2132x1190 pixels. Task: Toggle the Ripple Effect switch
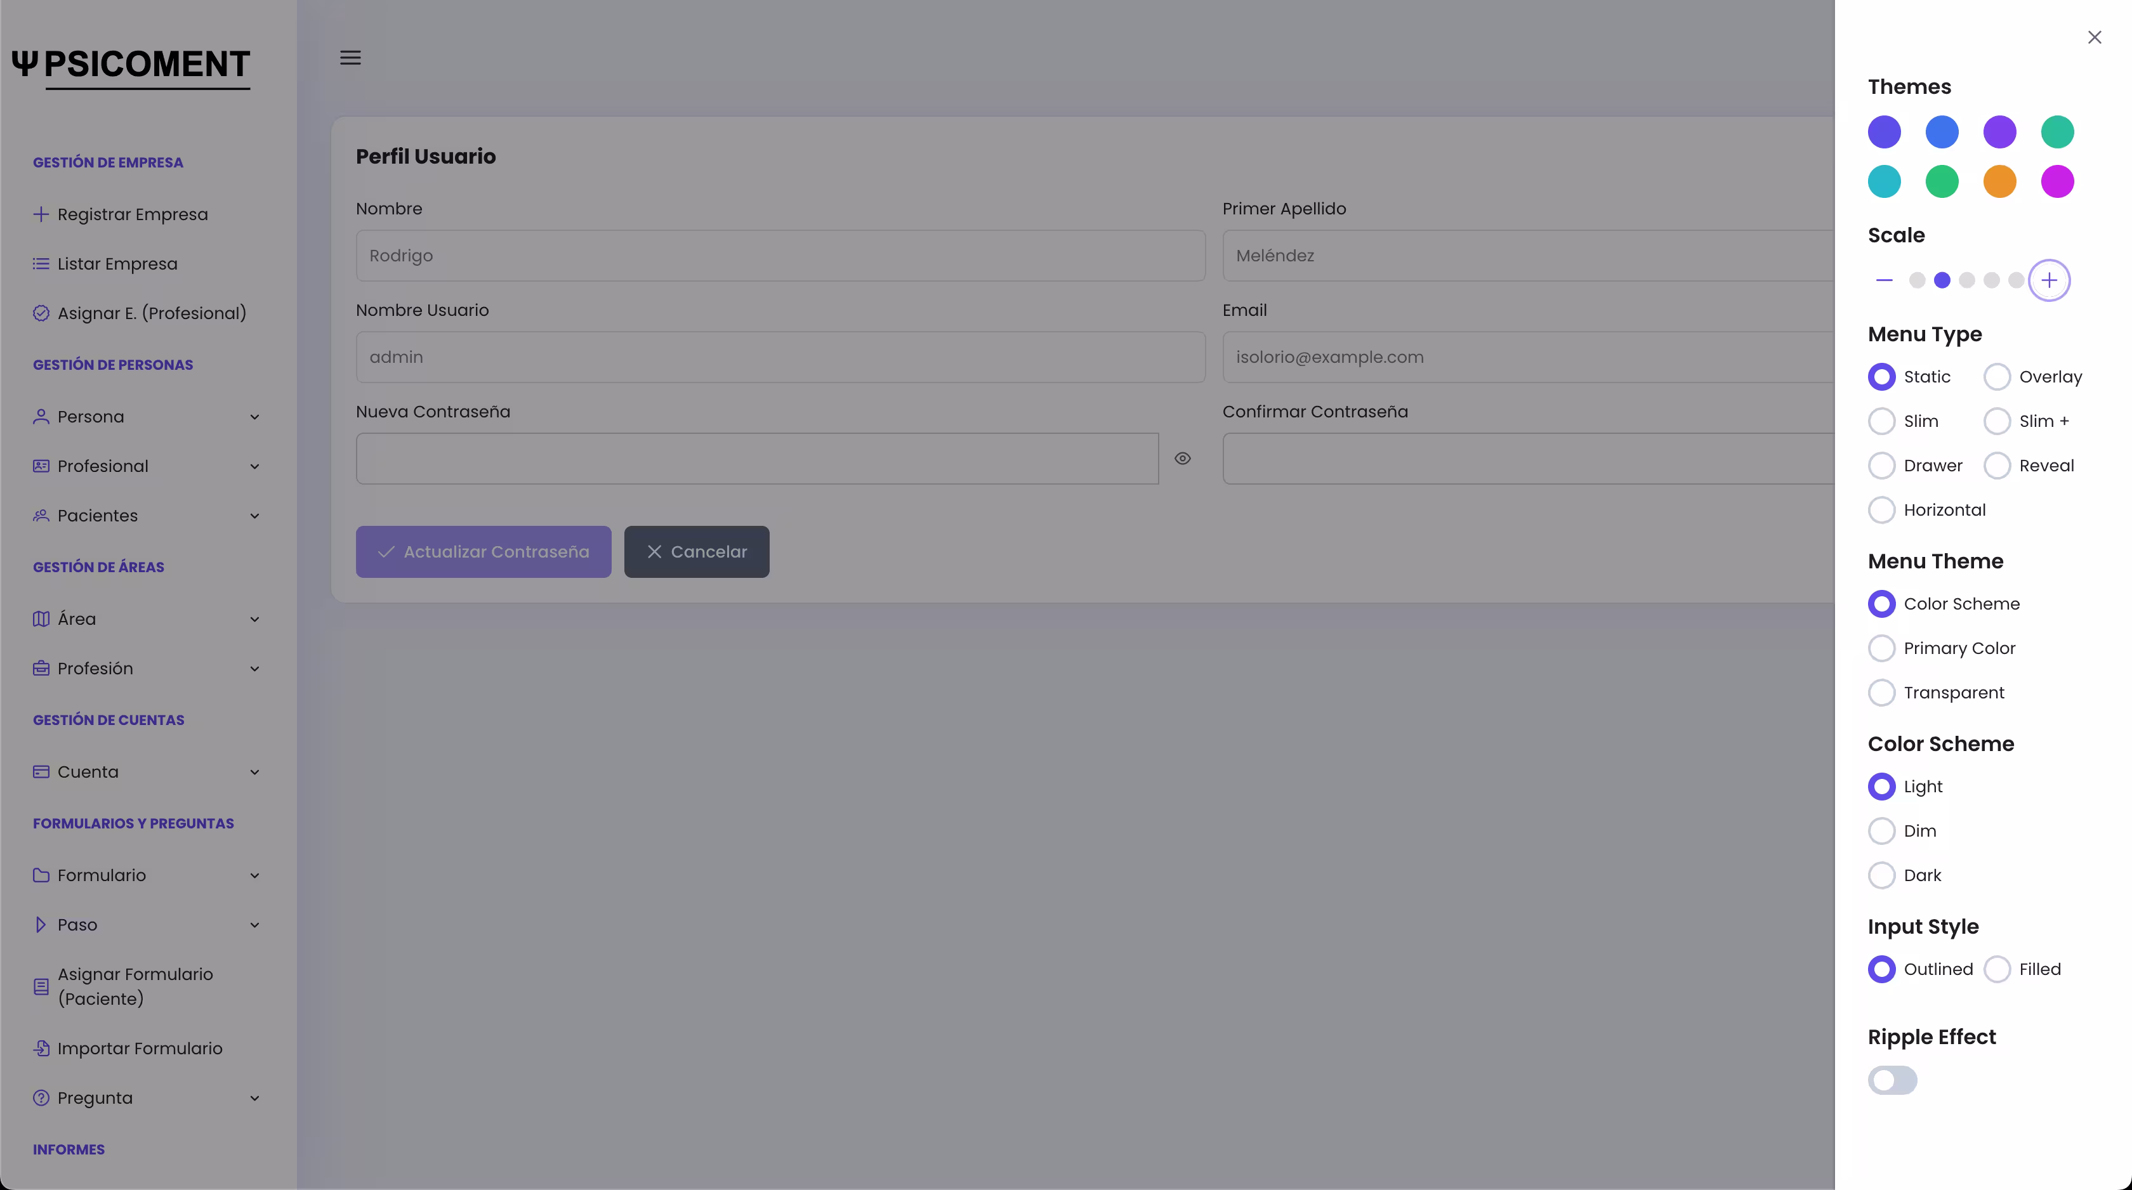pos(1892,1081)
